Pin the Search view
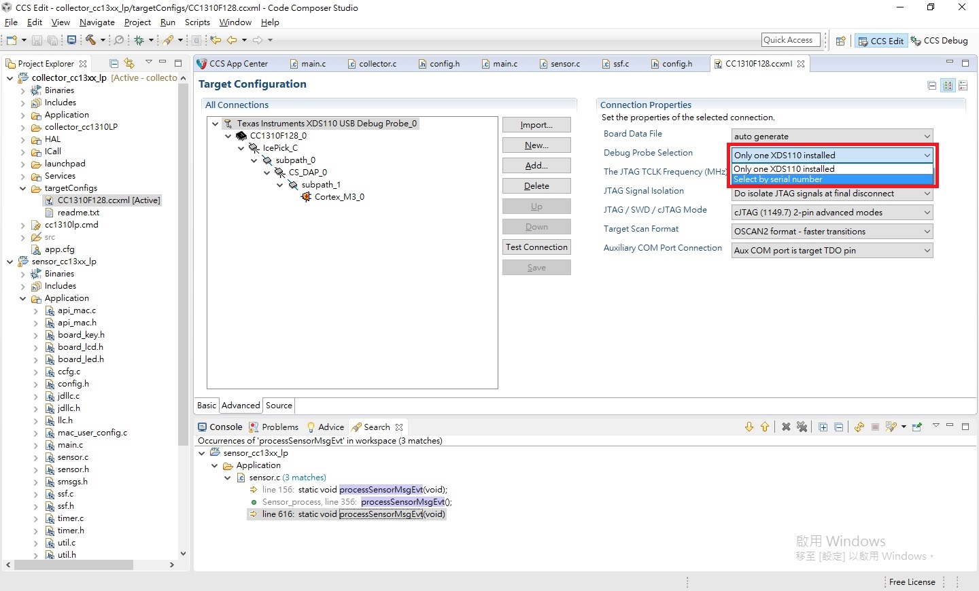The height and width of the screenshot is (591, 979). point(917,427)
